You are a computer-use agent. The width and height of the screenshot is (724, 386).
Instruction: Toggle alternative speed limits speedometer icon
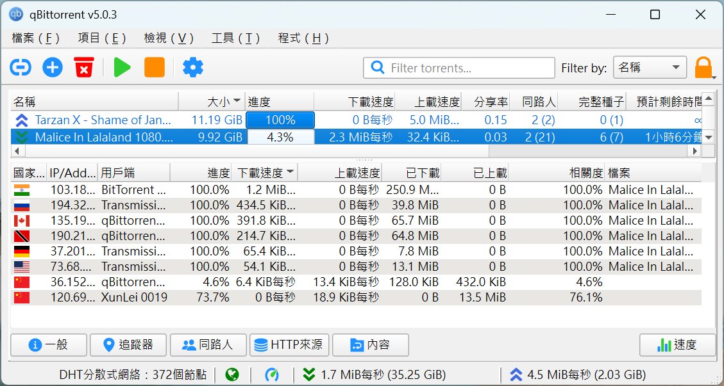(272, 374)
